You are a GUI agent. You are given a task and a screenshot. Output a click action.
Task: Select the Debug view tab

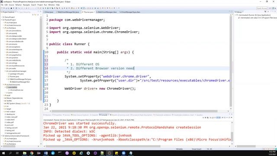click(x=238, y=12)
